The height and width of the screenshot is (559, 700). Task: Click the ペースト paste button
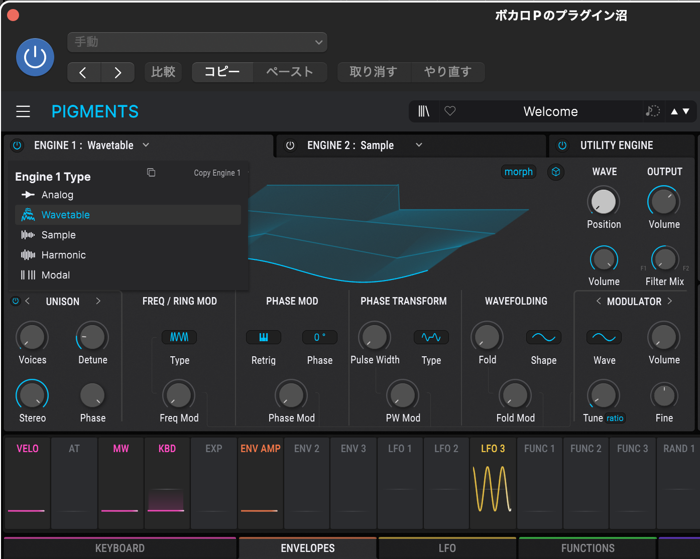click(290, 72)
